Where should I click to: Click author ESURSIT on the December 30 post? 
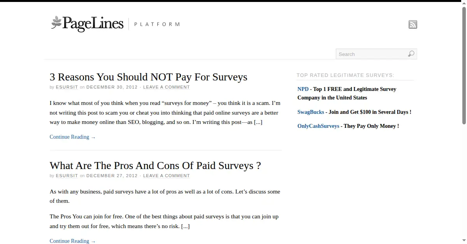67,87
